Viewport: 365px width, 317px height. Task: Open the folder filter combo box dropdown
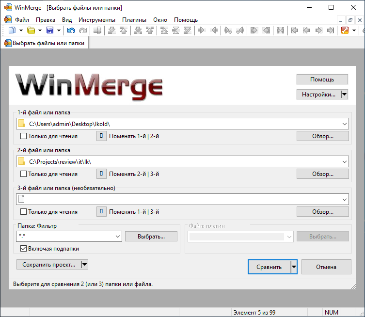(x=117, y=237)
